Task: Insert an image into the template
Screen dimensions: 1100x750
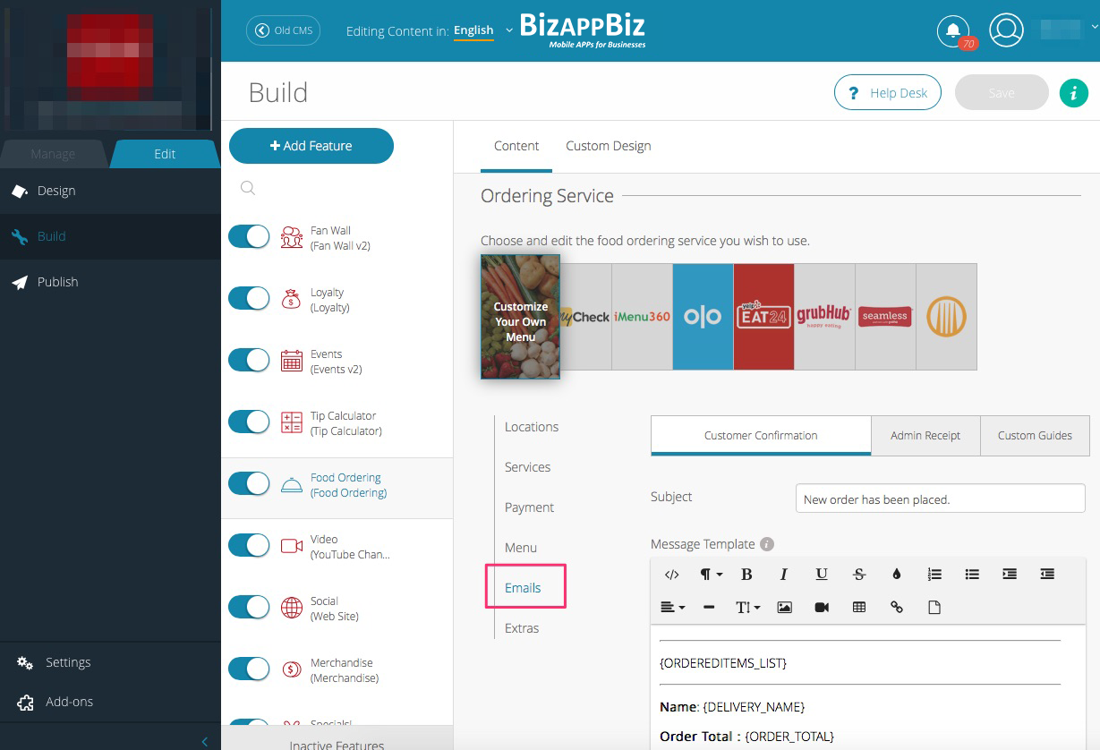Action: (784, 607)
